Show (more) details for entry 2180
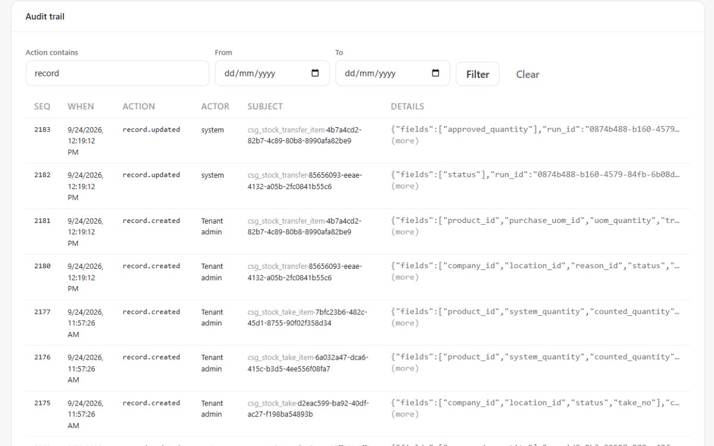The image size is (714, 446). click(x=405, y=277)
